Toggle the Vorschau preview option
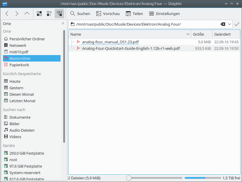 pos(108,14)
